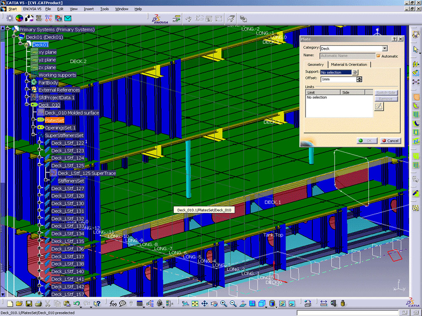Click the Formula f(x) icon
The image size is (422, 316).
pyautogui.click(x=113, y=304)
